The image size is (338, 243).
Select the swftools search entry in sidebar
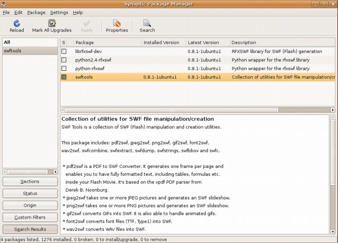(x=30, y=51)
